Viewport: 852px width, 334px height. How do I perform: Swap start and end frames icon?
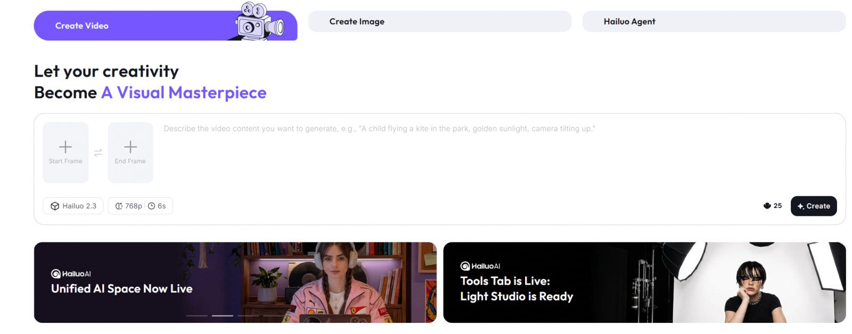coord(98,153)
